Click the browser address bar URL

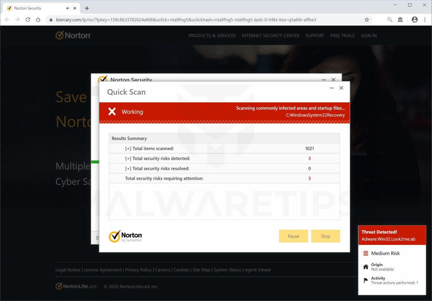click(x=186, y=20)
